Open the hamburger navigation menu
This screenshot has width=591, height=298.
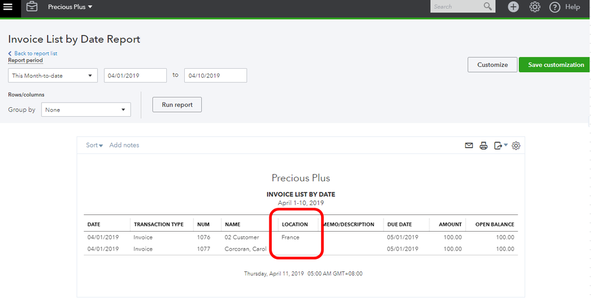click(8, 7)
